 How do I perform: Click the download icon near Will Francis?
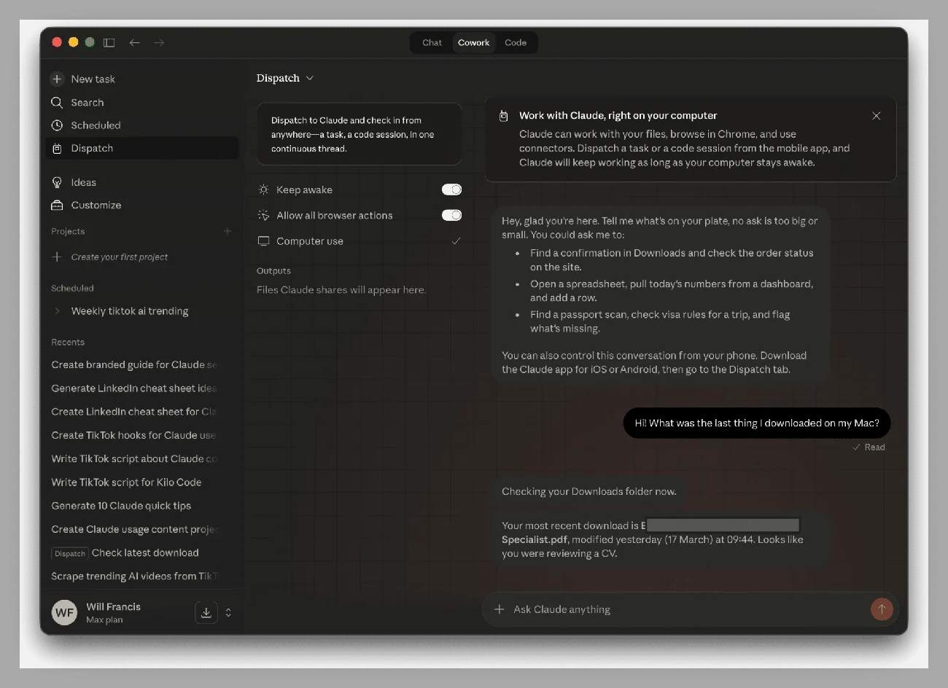pos(206,612)
